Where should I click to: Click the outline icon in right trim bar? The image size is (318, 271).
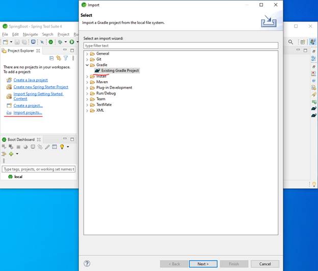coord(313,59)
